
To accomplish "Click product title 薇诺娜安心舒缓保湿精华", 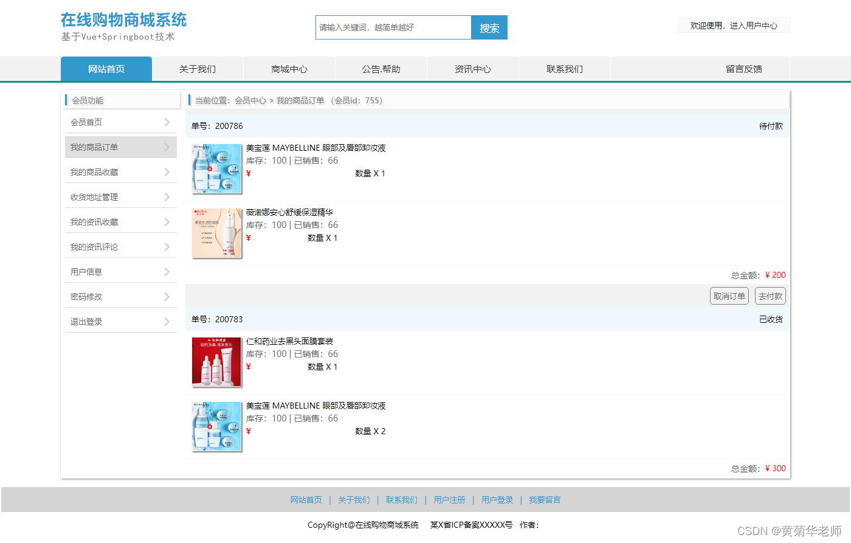I will click(289, 212).
